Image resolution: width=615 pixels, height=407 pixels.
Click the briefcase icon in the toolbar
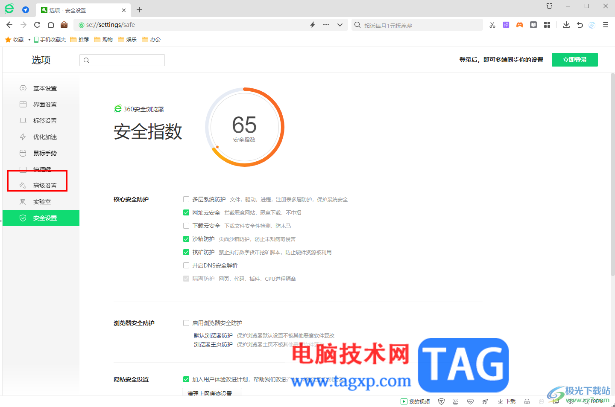pyautogui.click(x=64, y=25)
